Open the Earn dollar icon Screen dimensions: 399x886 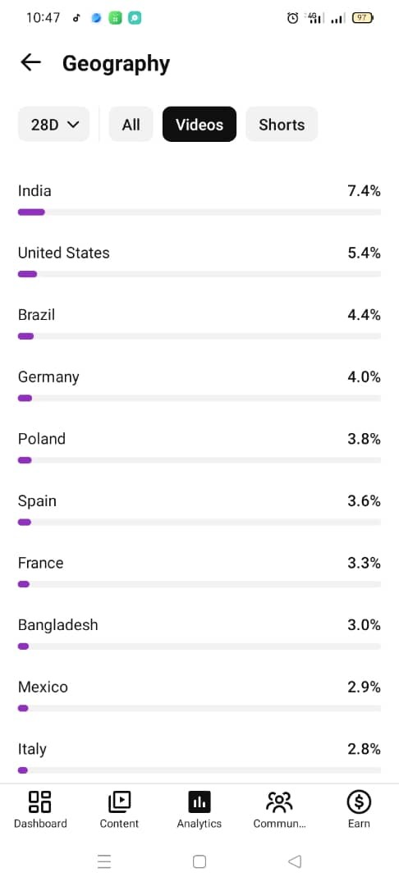[359, 802]
